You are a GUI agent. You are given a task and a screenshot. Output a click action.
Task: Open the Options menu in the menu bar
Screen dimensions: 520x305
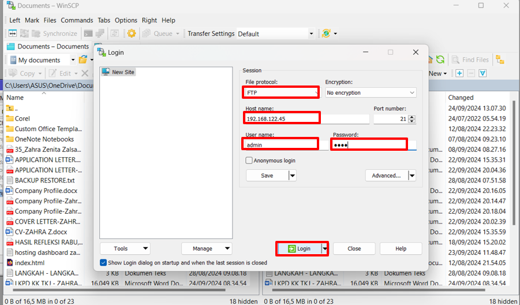pyautogui.click(x=126, y=20)
